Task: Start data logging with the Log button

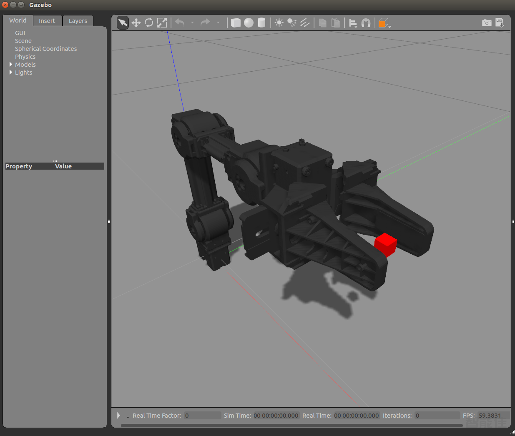Action: [x=499, y=23]
